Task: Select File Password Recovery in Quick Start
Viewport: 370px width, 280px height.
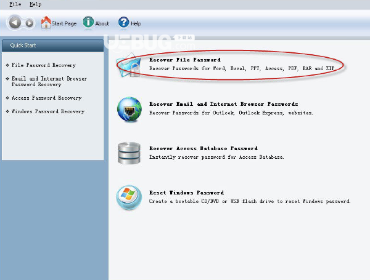Action: coord(44,65)
